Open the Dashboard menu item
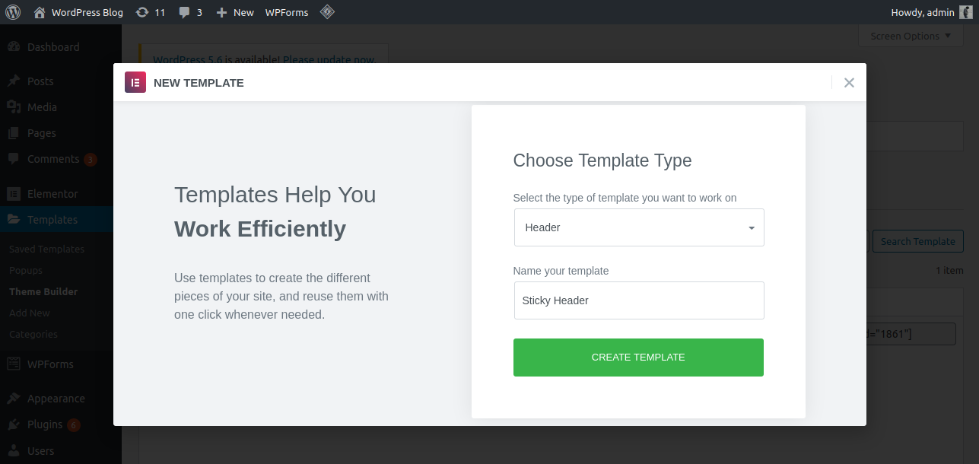 tap(52, 47)
